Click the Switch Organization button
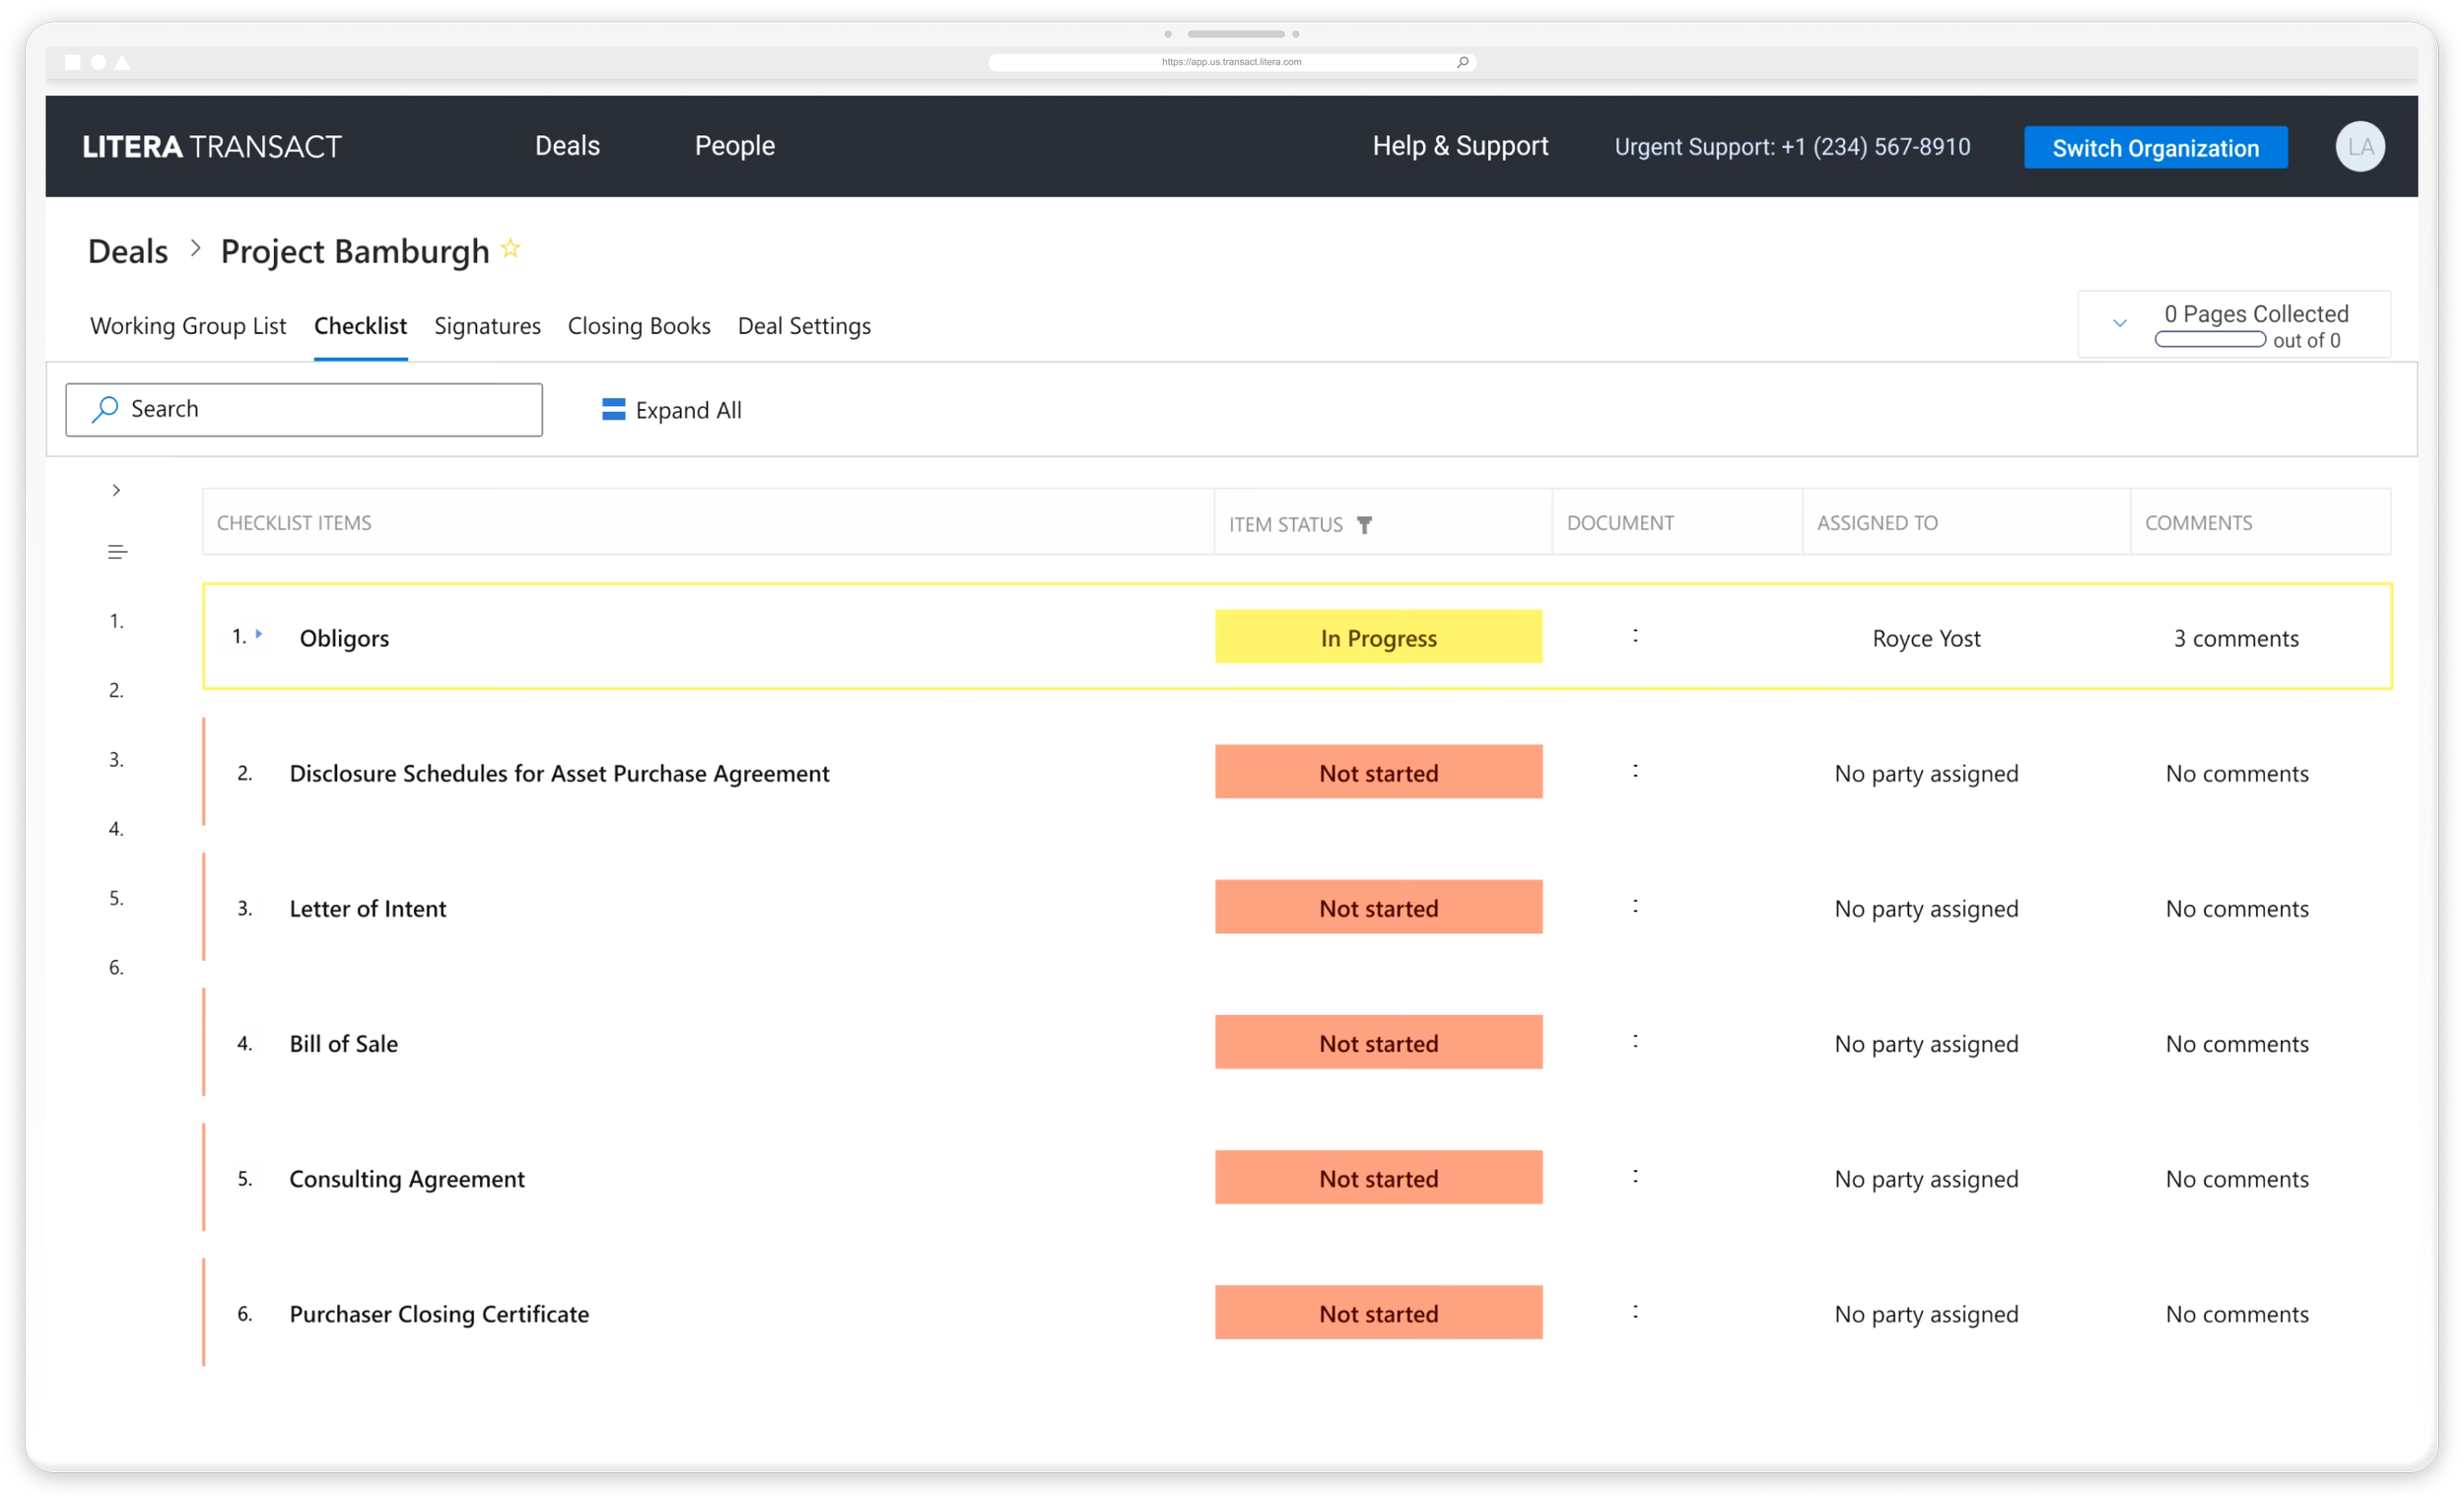2464x1501 pixels. point(2155,148)
